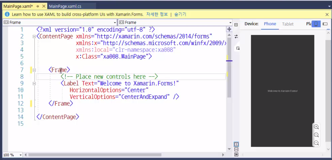Viewport: 332px width, 160px height.
Task: Collapse the ContentPage element outline
Action: click(x=34, y=37)
